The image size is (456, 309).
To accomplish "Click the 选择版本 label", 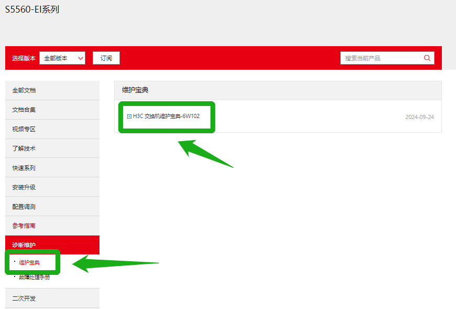I will pos(24,58).
